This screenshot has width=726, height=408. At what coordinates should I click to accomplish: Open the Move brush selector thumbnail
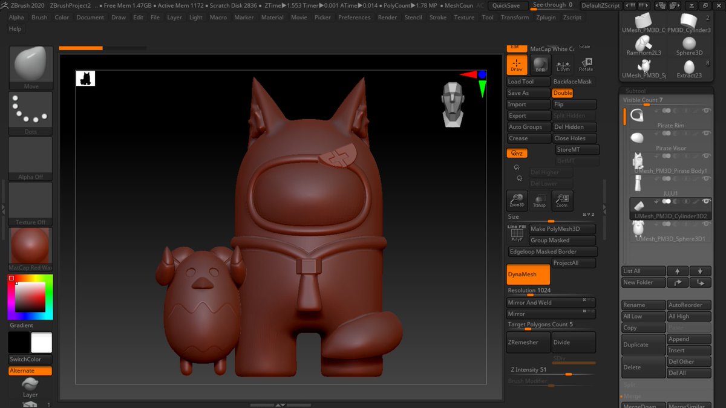click(x=30, y=68)
